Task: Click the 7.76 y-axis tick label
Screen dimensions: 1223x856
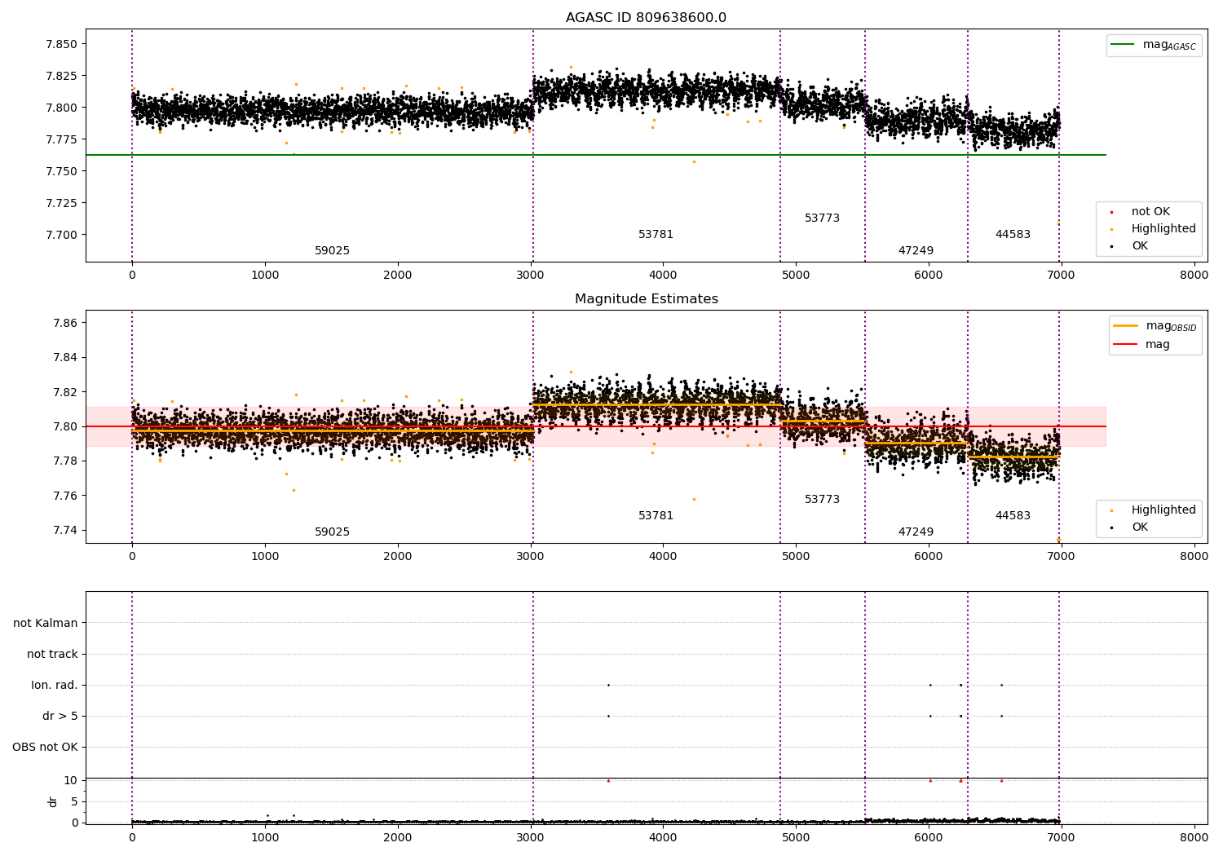Action: [64, 496]
